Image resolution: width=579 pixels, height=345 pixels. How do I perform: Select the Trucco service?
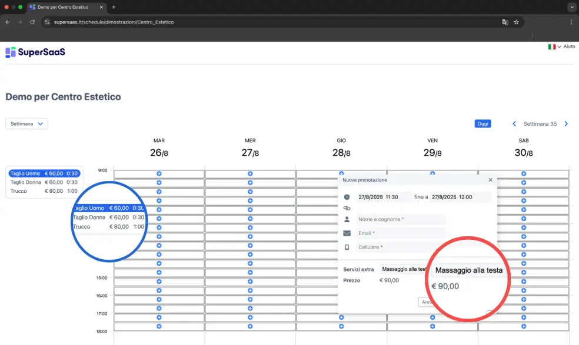tap(44, 191)
